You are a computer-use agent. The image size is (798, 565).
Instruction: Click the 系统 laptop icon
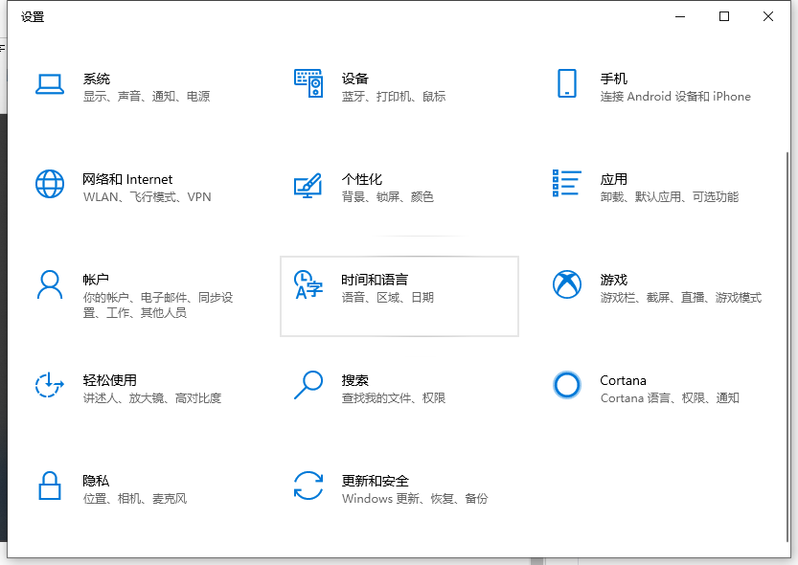pyautogui.click(x=50, y=84)
